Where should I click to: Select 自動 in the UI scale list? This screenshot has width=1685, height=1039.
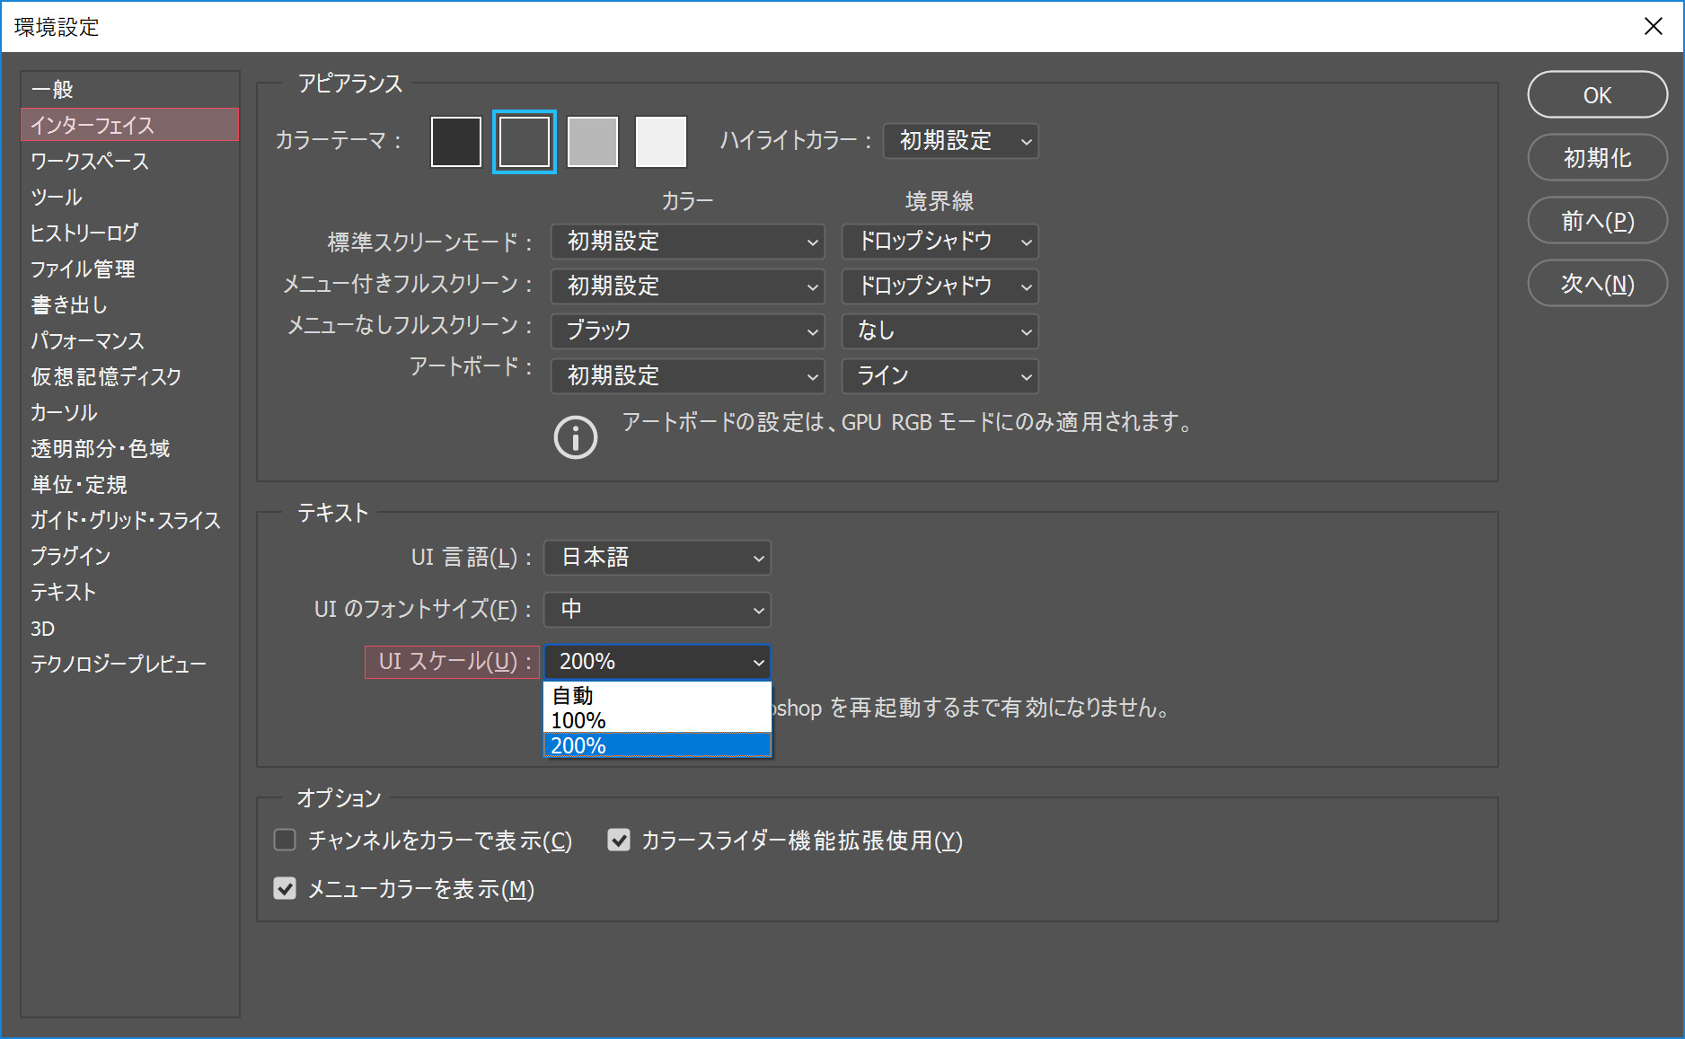tap(657, 696)
